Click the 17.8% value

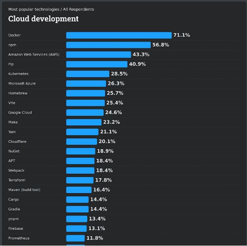104,180
